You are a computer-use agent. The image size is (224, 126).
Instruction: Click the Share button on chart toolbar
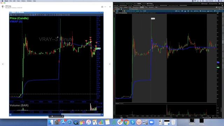click(177, 11)
